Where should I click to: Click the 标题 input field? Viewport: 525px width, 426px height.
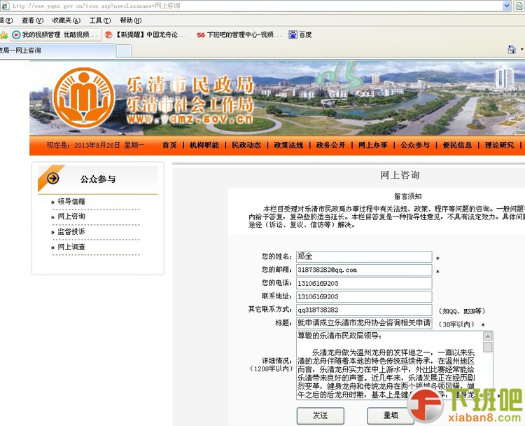pos(364,323)
